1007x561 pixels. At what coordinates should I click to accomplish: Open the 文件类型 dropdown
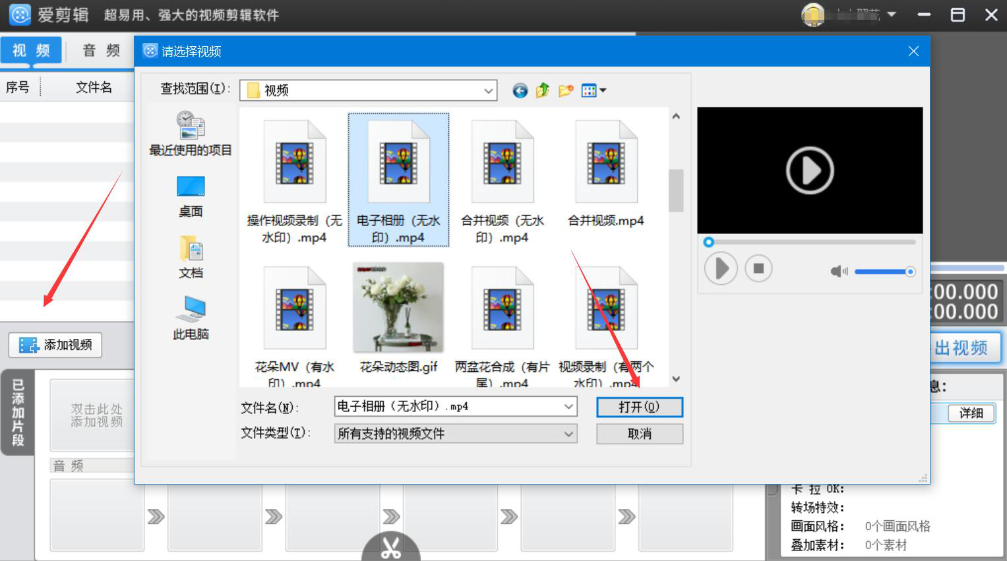[456, 434]
